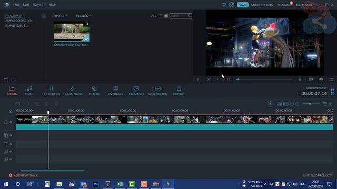The image size is (337, 189).
Task: Select the Xem phim clip on timeline
Action: 174,122
